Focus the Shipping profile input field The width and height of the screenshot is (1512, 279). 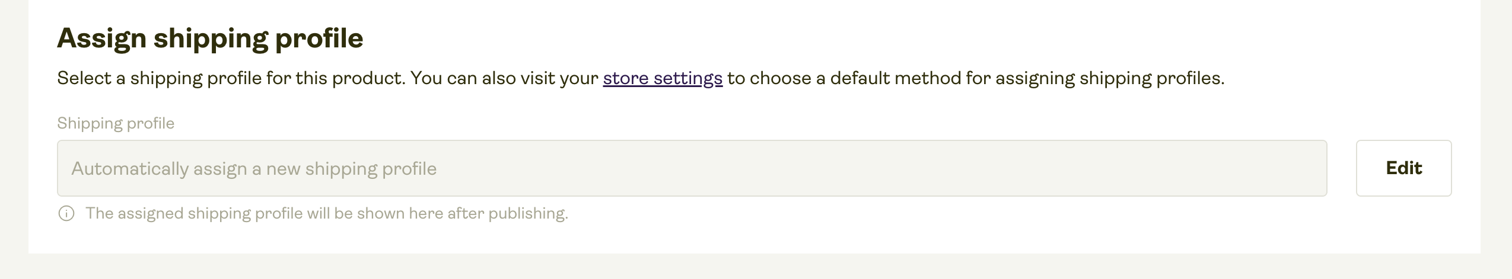point(692,168)
